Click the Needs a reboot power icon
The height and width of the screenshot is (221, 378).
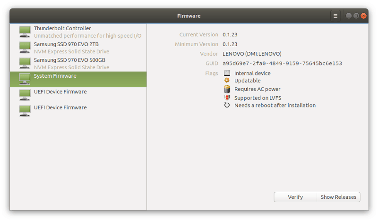(227, 105)
